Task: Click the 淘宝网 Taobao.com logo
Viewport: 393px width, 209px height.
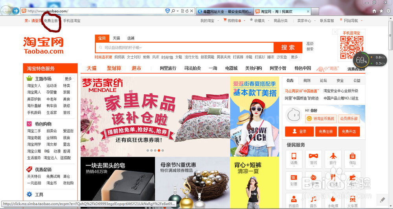Action: click(43, 45)
